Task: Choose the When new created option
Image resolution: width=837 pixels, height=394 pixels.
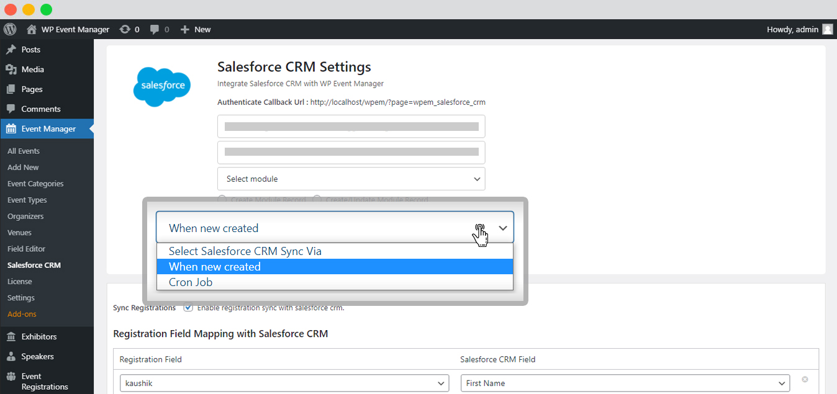Action: pos(335,267)
